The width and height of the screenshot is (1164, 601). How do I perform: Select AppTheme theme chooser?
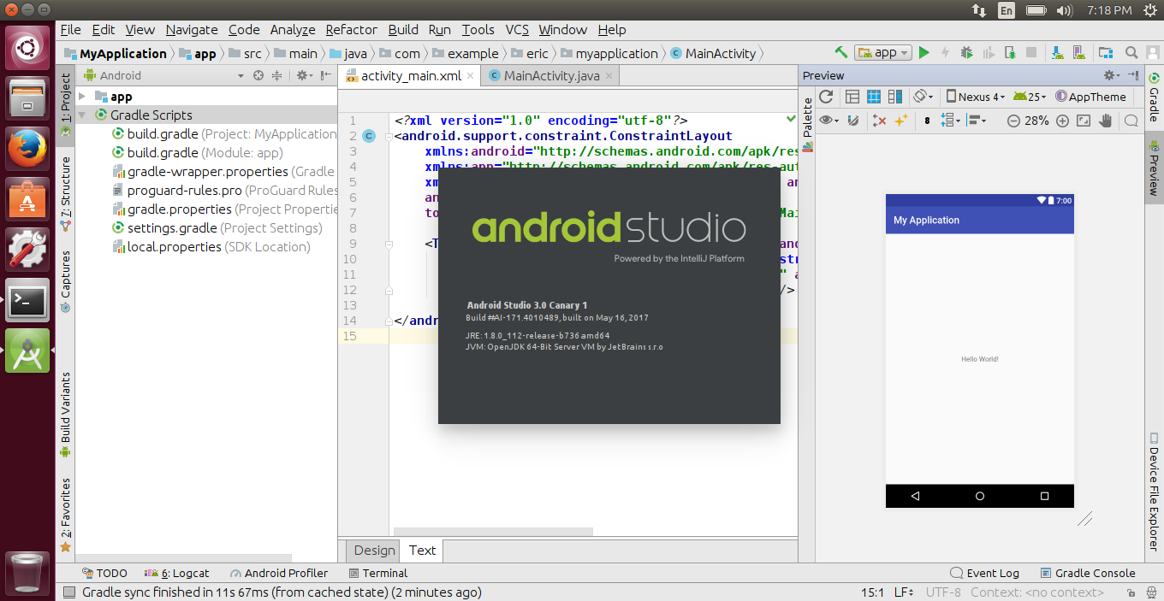1091,97
